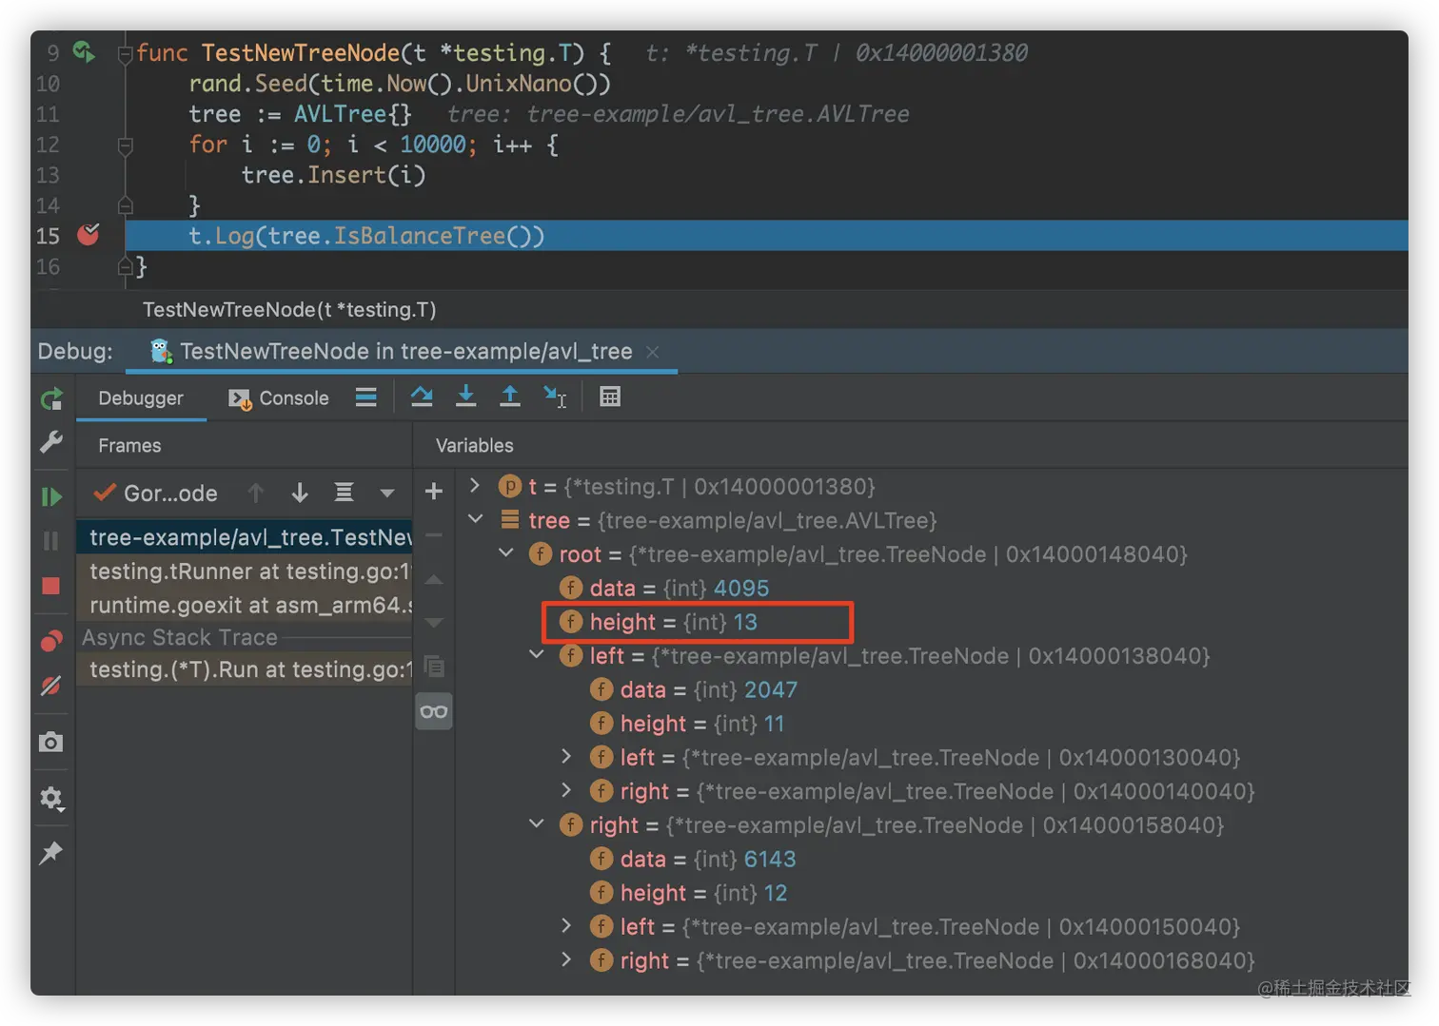
Task: Click the threads layout icon next to Console
Action: pos(366,397)
